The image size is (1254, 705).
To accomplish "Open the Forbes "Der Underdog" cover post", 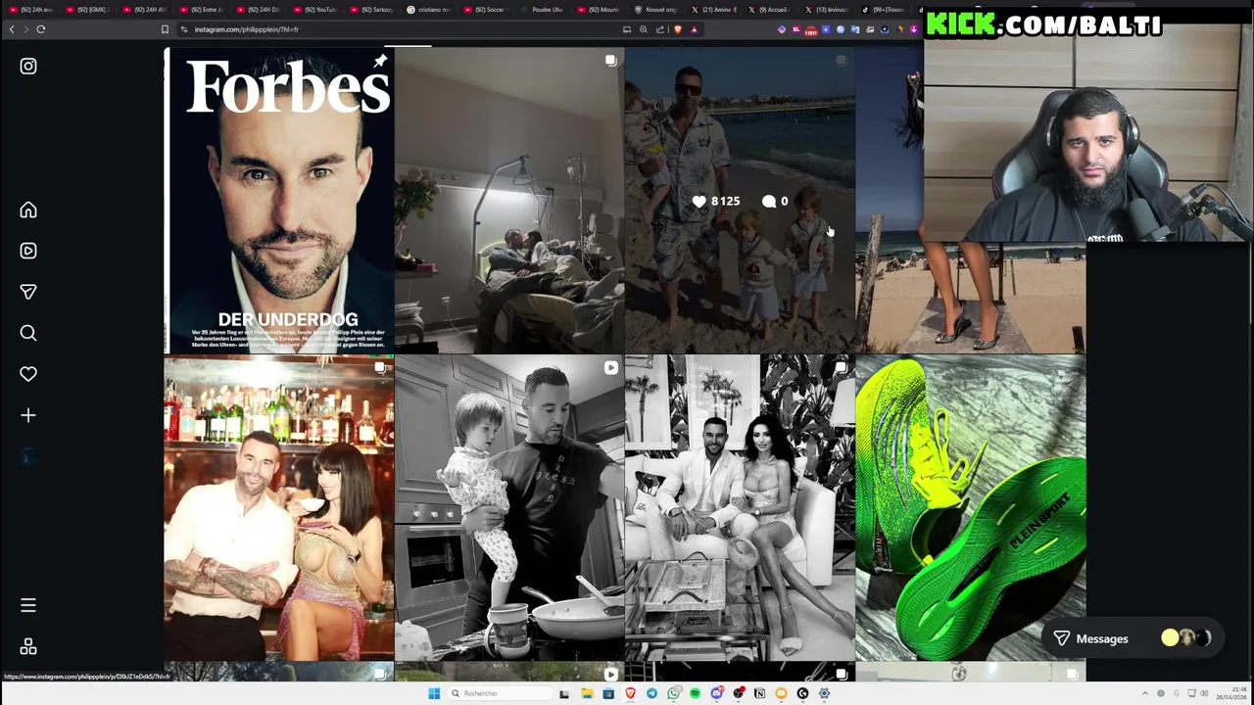I will pyautogui.click(x=279, y=200).
